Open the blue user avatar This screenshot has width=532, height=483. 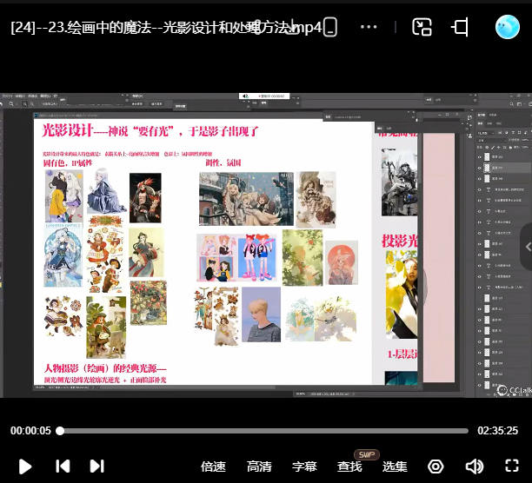click(x=507, y=27)
